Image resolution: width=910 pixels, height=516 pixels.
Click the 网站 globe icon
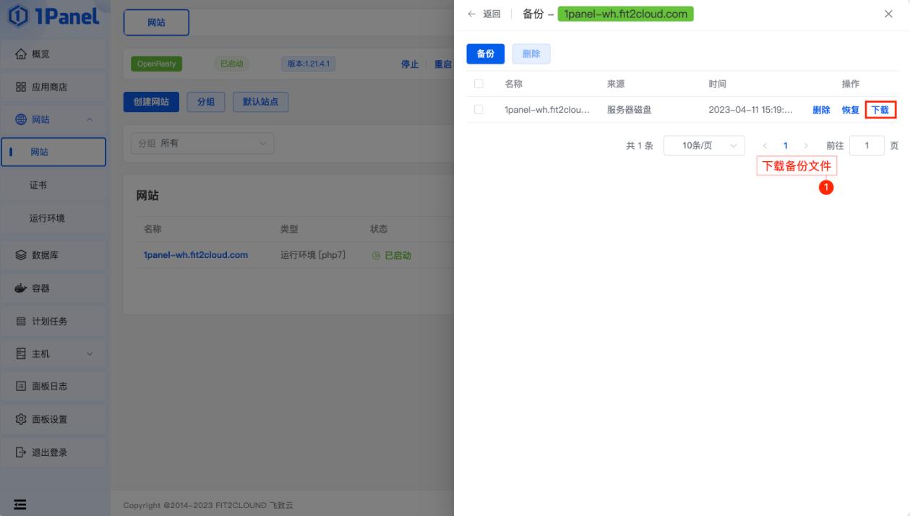(x=21, y=119)
